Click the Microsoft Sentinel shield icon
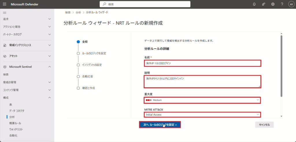This screenshot has width=296, height=142. pyautogui.click(x=5, y=67)
